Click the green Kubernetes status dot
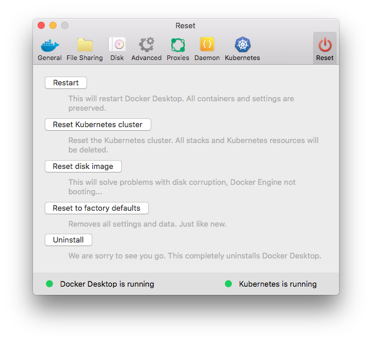 (x=228, y=284)
